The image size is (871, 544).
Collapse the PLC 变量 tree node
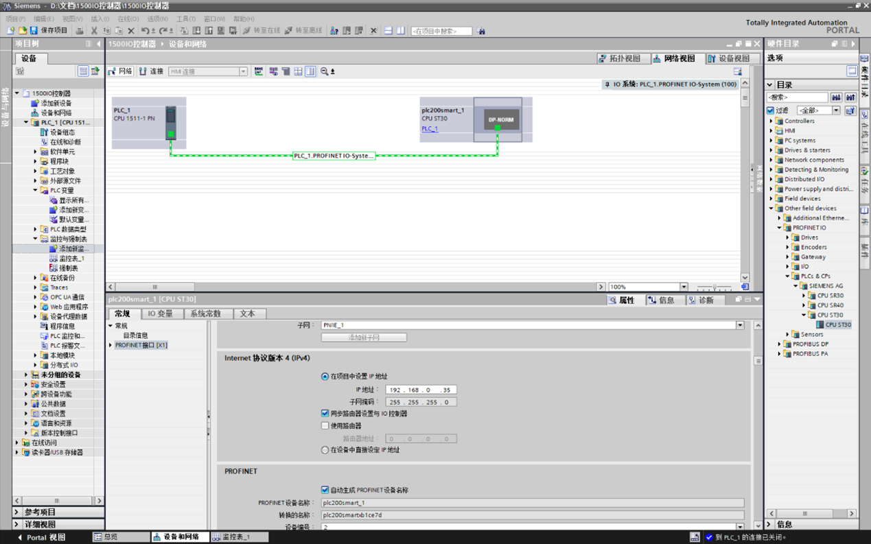36,191
